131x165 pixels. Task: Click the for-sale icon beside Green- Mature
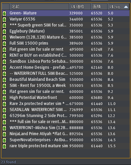(x=4, y=13)
